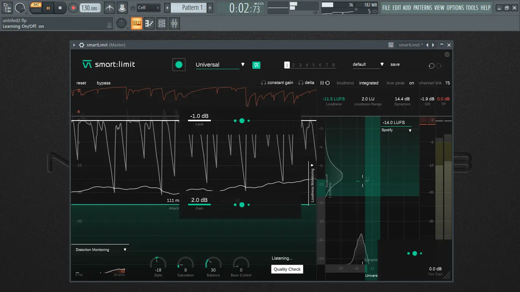
Task: Collapse the Loudness Monitoring panel arrow
Action: pos(312,165)
